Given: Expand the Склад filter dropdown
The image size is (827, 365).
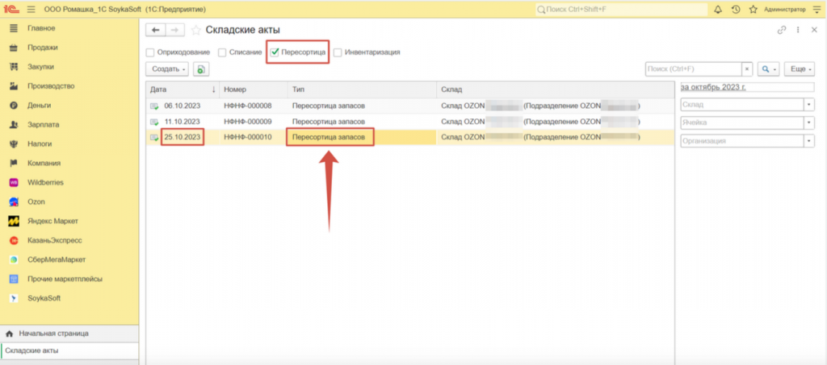Looking at the screenshot, I should [808, 105].
